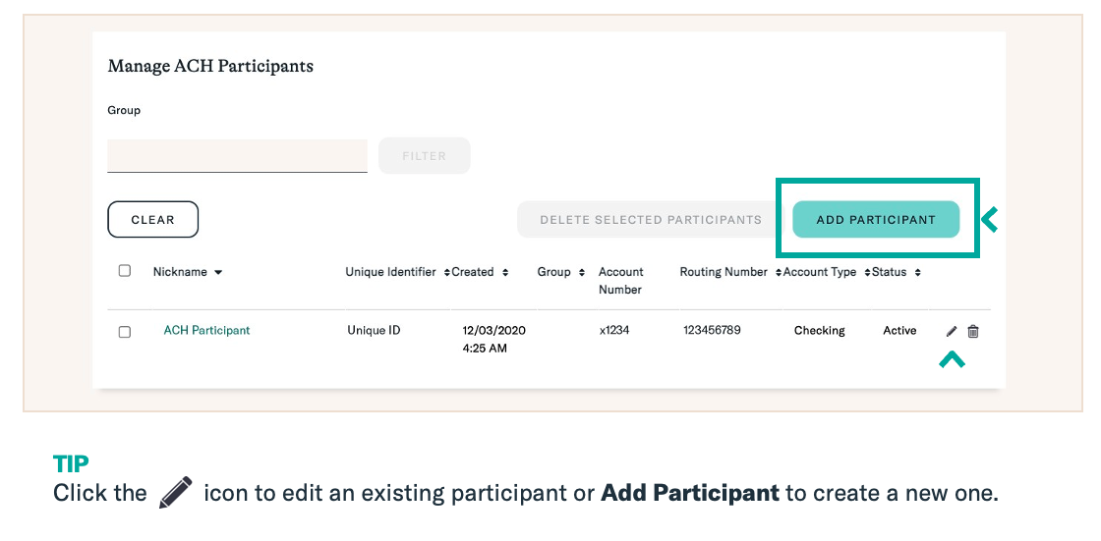Sort table by Created column arrows
The height and width of the screenshot is (541, 1101).
[x=505, y=272]
